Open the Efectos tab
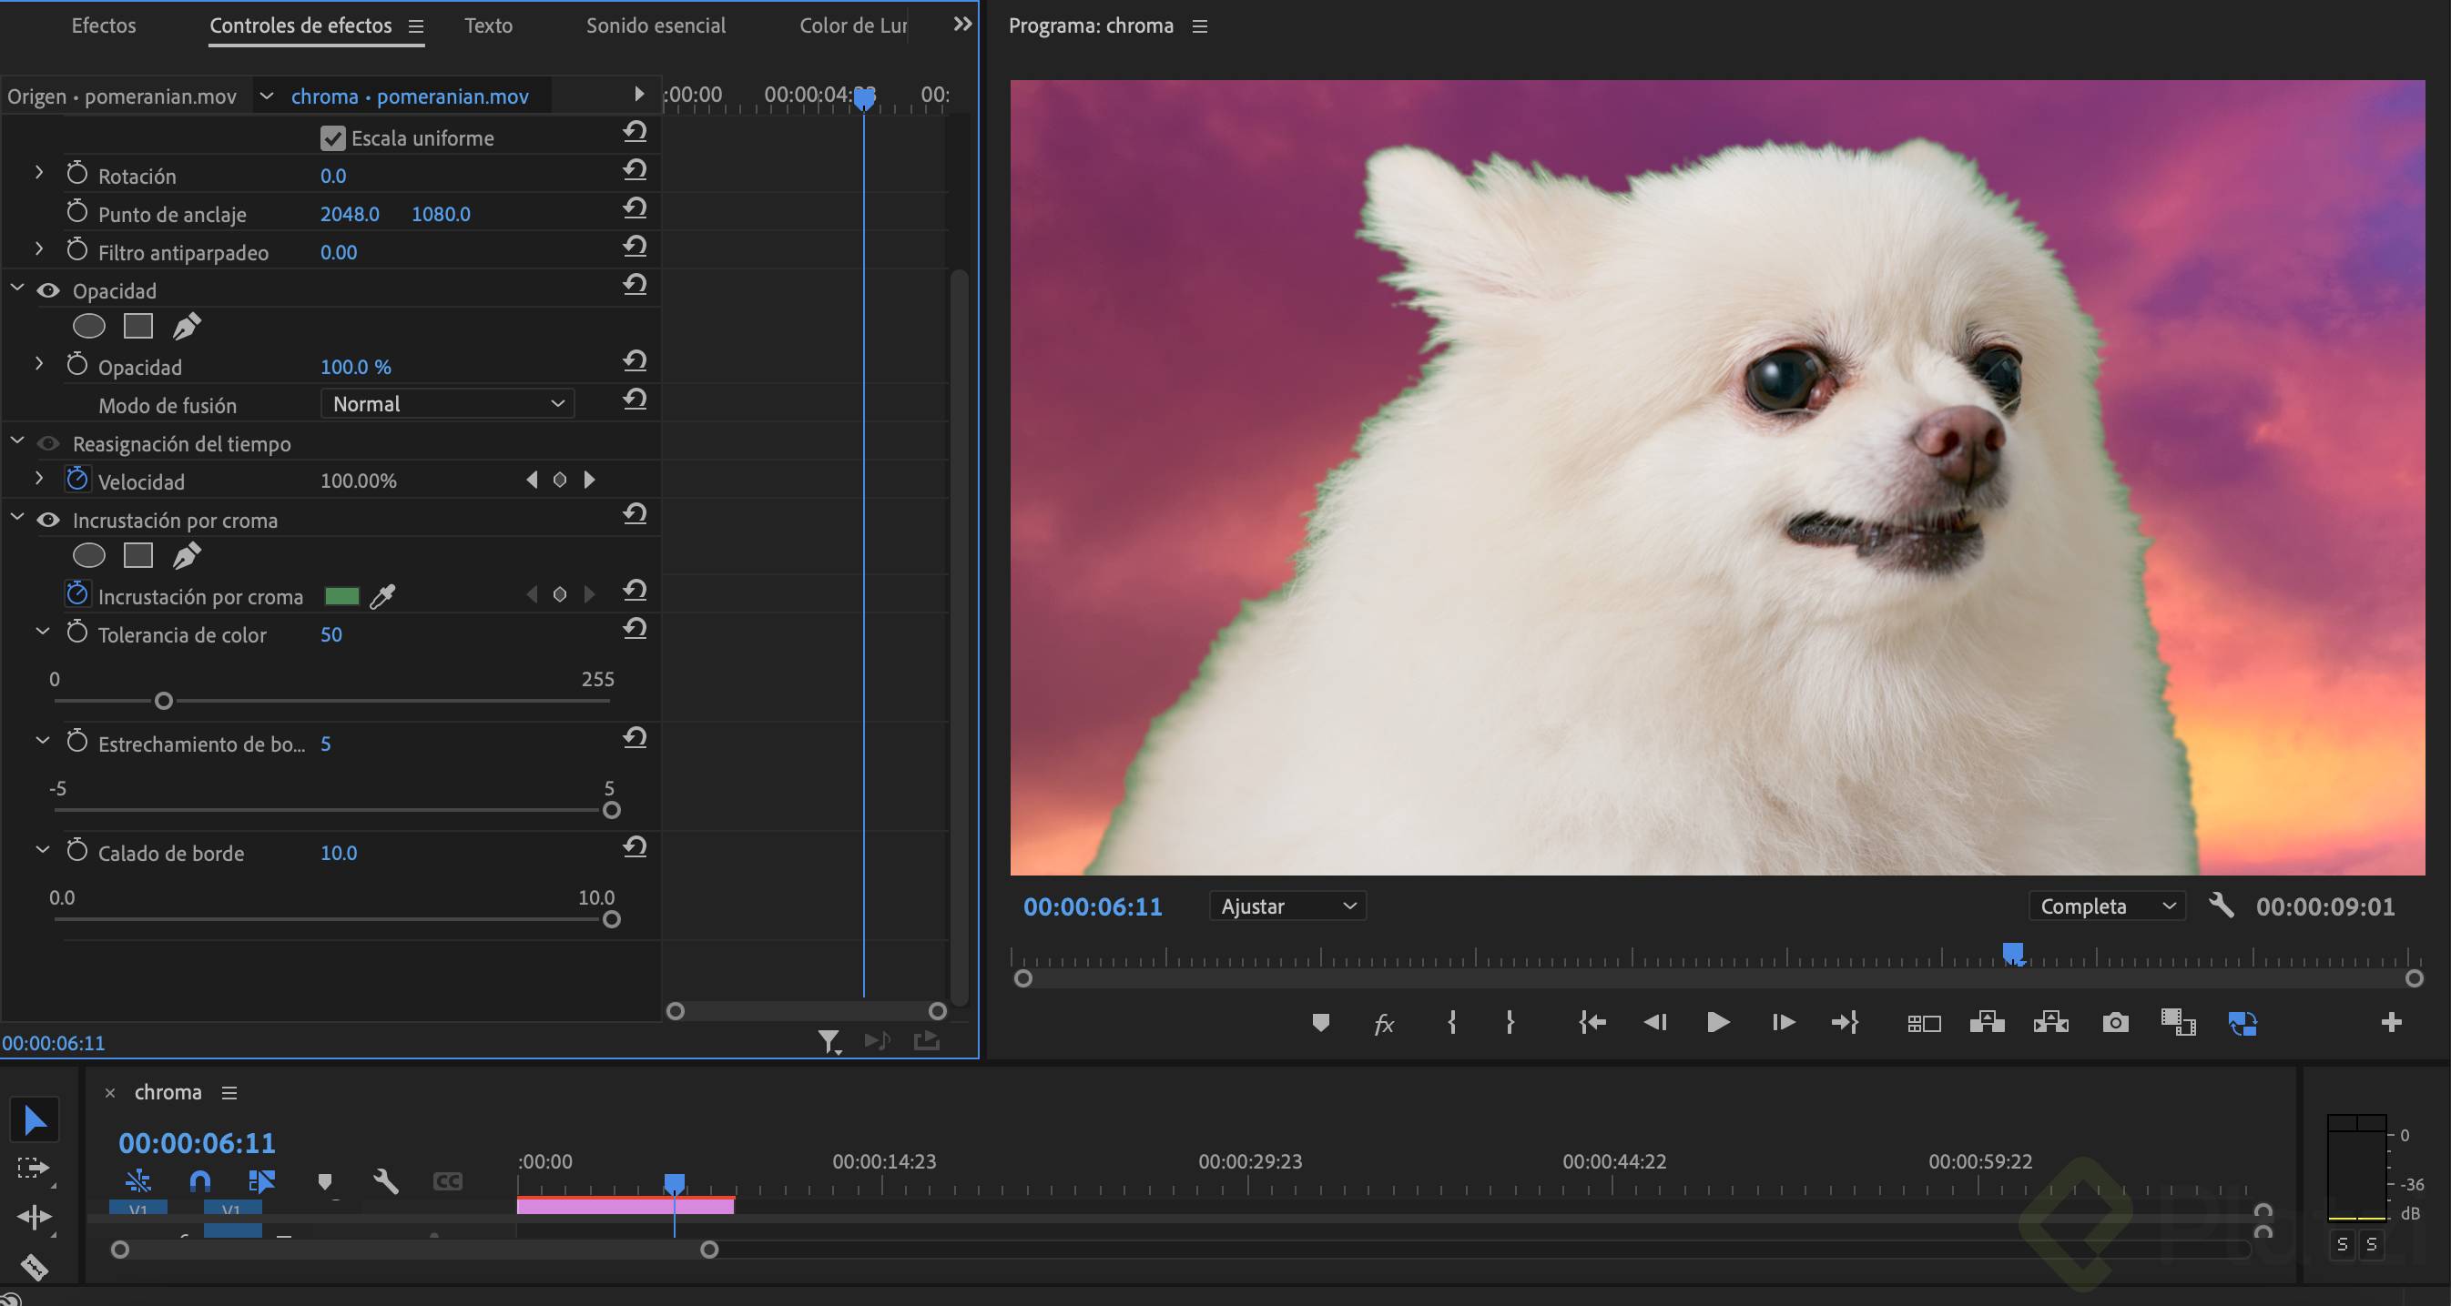 tap(103, 25)
